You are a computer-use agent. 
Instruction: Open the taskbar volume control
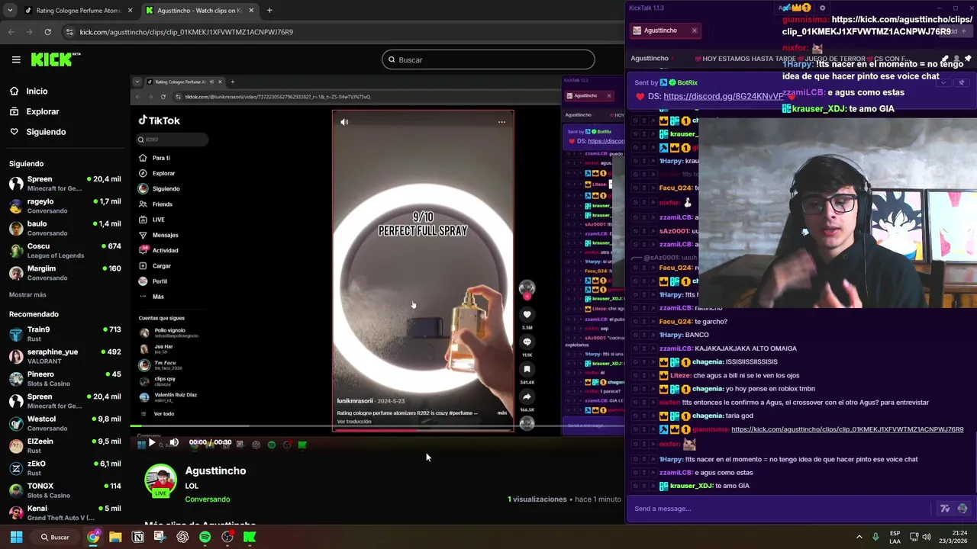927,537
